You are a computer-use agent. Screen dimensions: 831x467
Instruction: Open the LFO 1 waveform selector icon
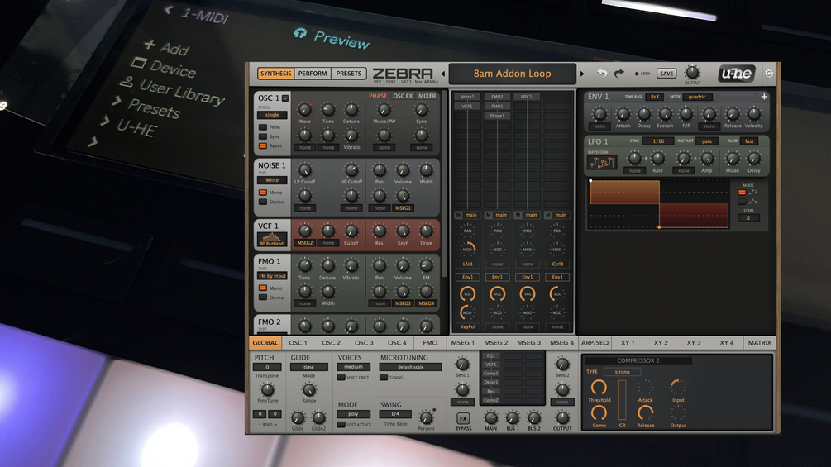tap(601, 162)
